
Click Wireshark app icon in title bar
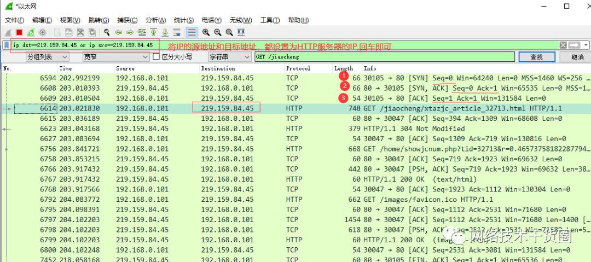click(9, 7)
